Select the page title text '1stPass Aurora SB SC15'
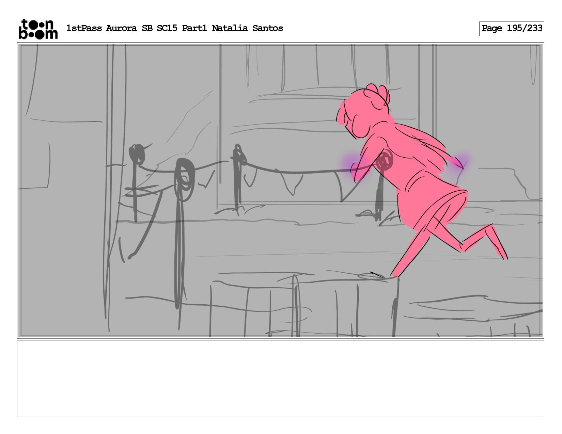This screenshot has width=562, height=434. pos(122,28)
